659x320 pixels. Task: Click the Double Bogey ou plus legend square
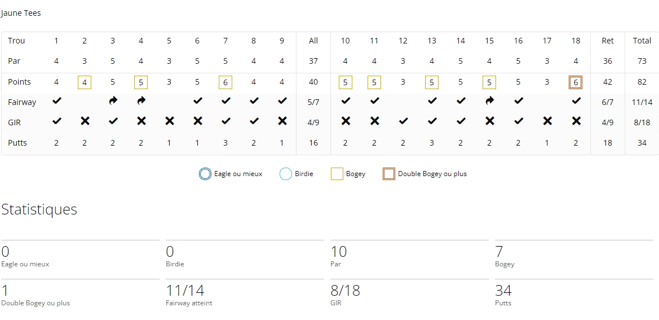click(x=388, y=174)
